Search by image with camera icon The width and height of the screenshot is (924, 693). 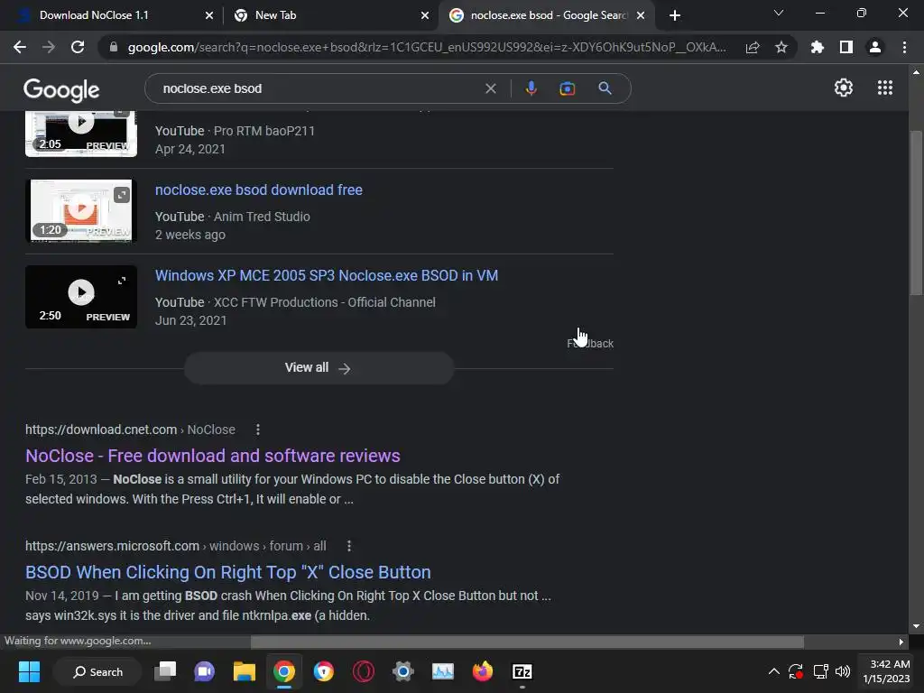(567, 88)
